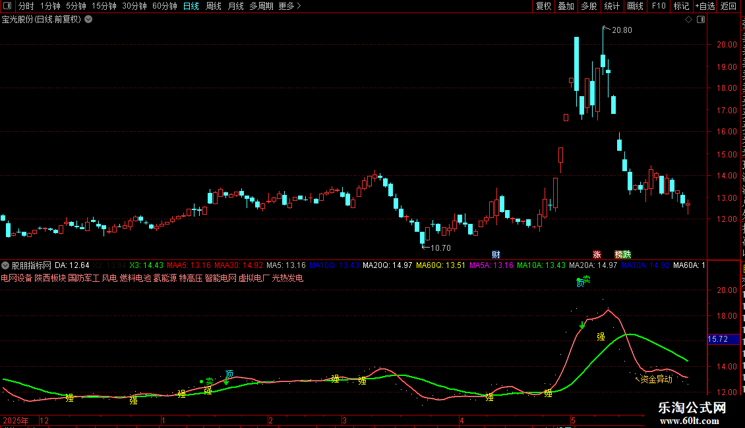Expand the 更多 periods menu
Viewport: 745px width, 428px height.
point(290,6)
